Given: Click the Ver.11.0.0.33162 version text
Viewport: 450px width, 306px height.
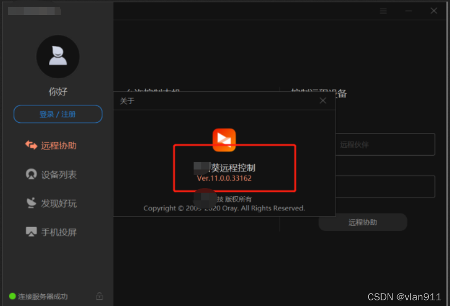Looking at the screenshot, I should pyautogui.click(x=224, y=178).
